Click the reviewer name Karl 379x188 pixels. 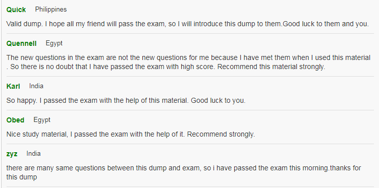tap(13, 86)
